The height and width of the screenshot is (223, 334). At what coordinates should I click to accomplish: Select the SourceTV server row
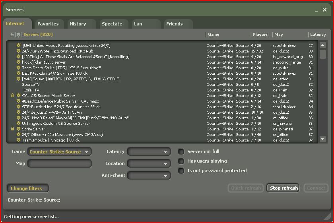(x=162, y=84)
